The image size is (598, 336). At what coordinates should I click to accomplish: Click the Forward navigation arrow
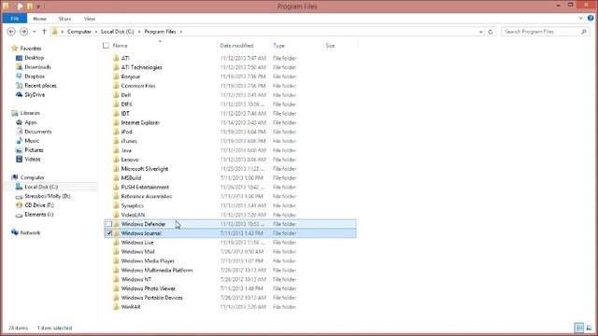(x=23, y=32)
